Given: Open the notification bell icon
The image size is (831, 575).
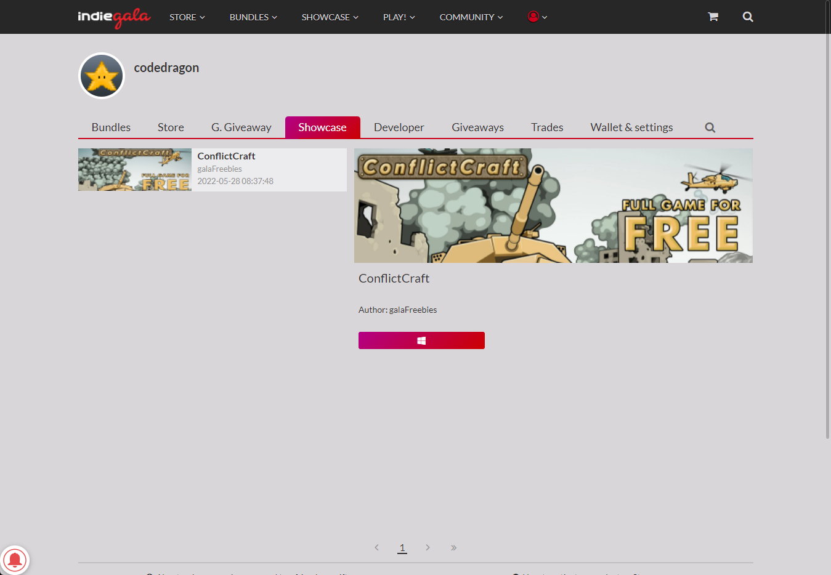Looking at the screenshot, I should [x=15, y=560].
